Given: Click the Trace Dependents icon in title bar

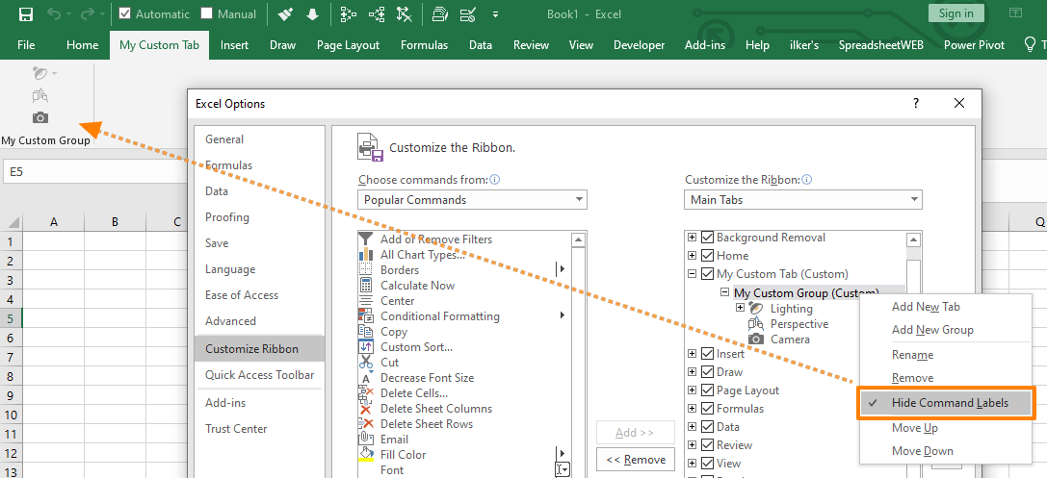Looking at the screenshot, I should tap(377, 14).
